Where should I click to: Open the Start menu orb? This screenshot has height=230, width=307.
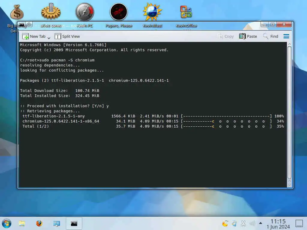point(7,223)
